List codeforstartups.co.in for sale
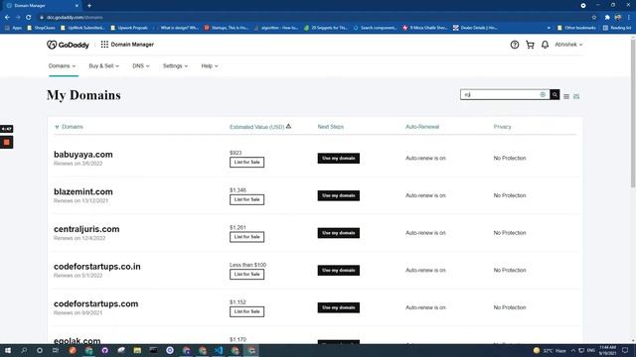The width and height of the screenshot is (636, 357). (x=246, y=274)
